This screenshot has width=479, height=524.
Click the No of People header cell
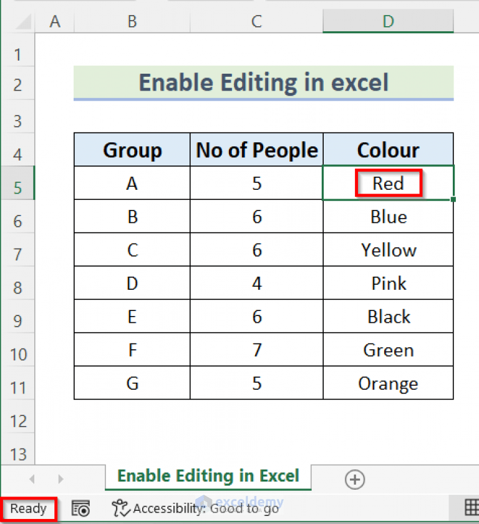click(x=256, y=150)
